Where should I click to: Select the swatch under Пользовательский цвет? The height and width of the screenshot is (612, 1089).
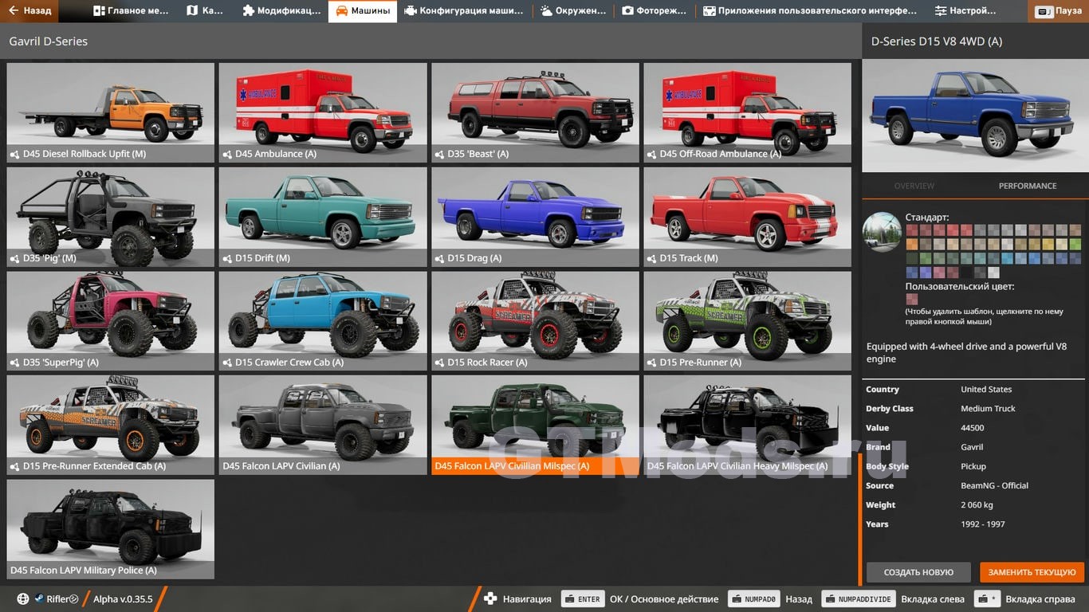[x=911, y=300]
